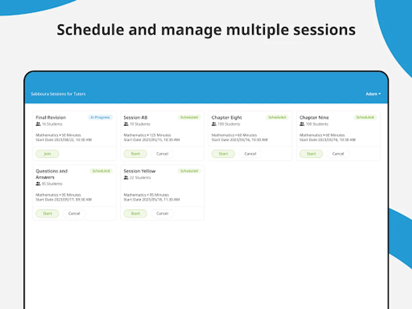This screenshot has height=309, width=412.
Task: Start the Chapter Eight session
Action: pyautogui.click(x=223, y=154)
